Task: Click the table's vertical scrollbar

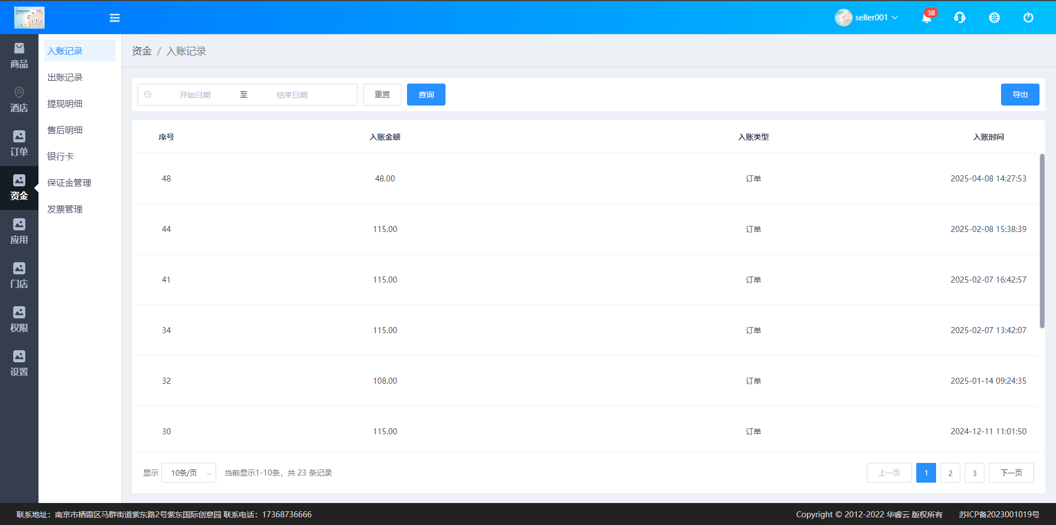Action: click(x=1042, y=241)
